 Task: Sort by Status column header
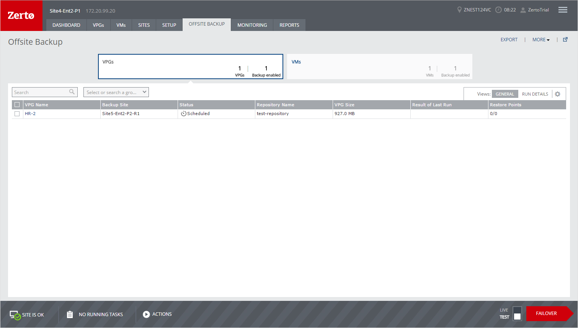click(x=216, y=105)
